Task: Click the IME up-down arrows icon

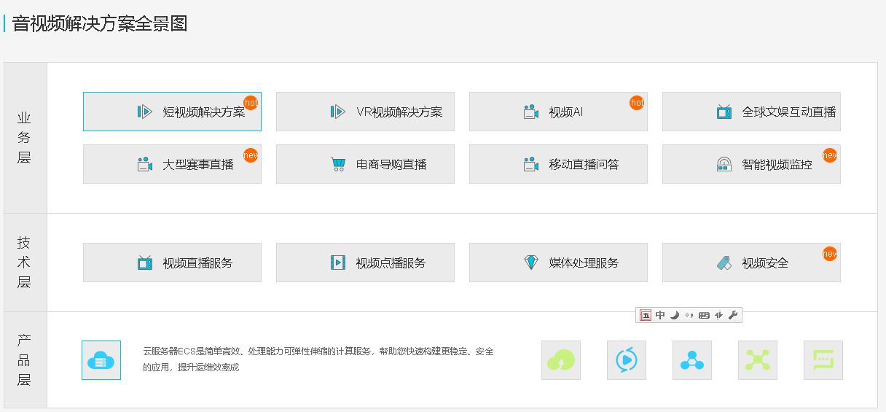Action: pyautogui.click(x=719, y=315)
